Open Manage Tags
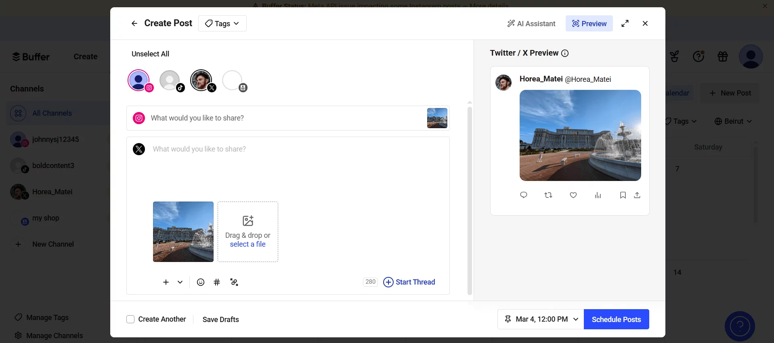Viewport: 774px width, 343px height. tap(42, 318)
